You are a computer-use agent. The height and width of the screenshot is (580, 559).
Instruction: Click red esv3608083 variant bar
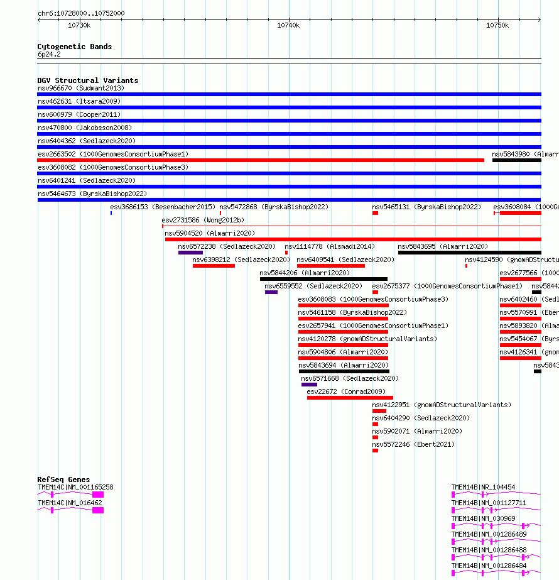pos(344,305)
